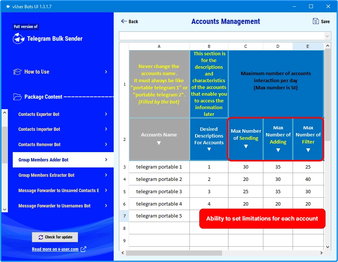Viewport: 338px width, 262px height.
Task: Select column D header
Action: point(278,46)
